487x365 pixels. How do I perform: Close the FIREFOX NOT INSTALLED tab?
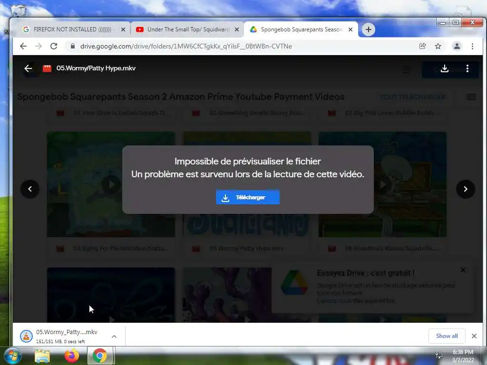point(123,29)
